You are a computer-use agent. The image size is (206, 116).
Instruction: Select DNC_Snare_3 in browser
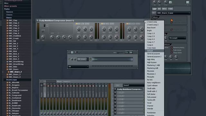coord(14,74)
